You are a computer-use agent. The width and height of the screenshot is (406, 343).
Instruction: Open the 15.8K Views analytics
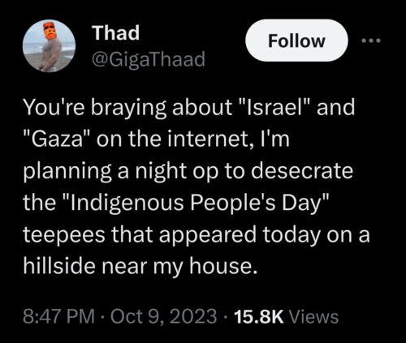287,316
